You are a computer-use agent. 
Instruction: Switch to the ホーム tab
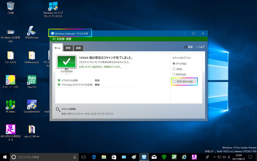57,48
